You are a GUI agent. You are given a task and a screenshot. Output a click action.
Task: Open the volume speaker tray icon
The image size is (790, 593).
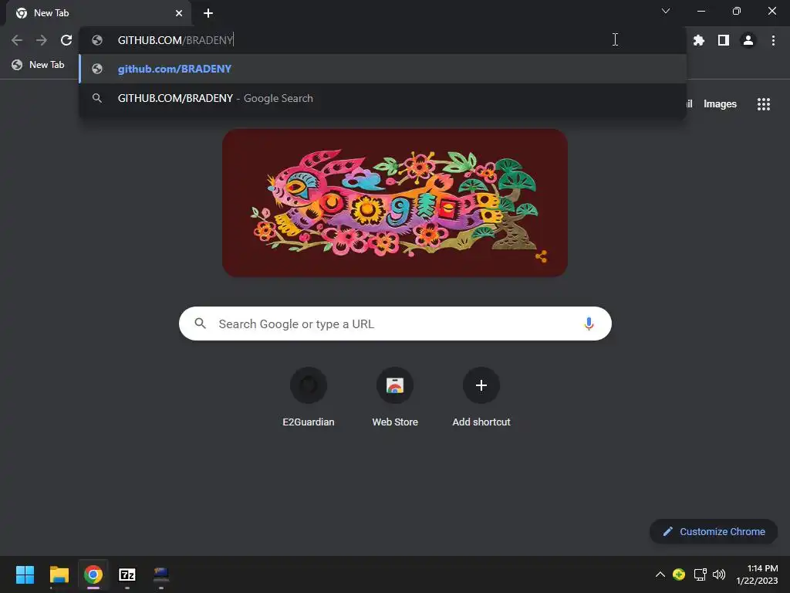click(719, 574)
